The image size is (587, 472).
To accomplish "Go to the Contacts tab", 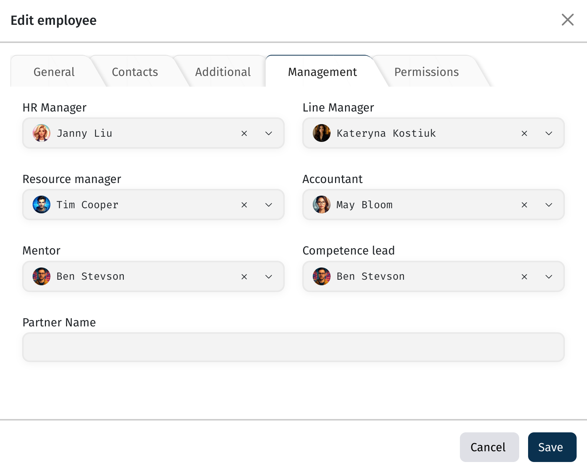I will [x=135, y=72].
